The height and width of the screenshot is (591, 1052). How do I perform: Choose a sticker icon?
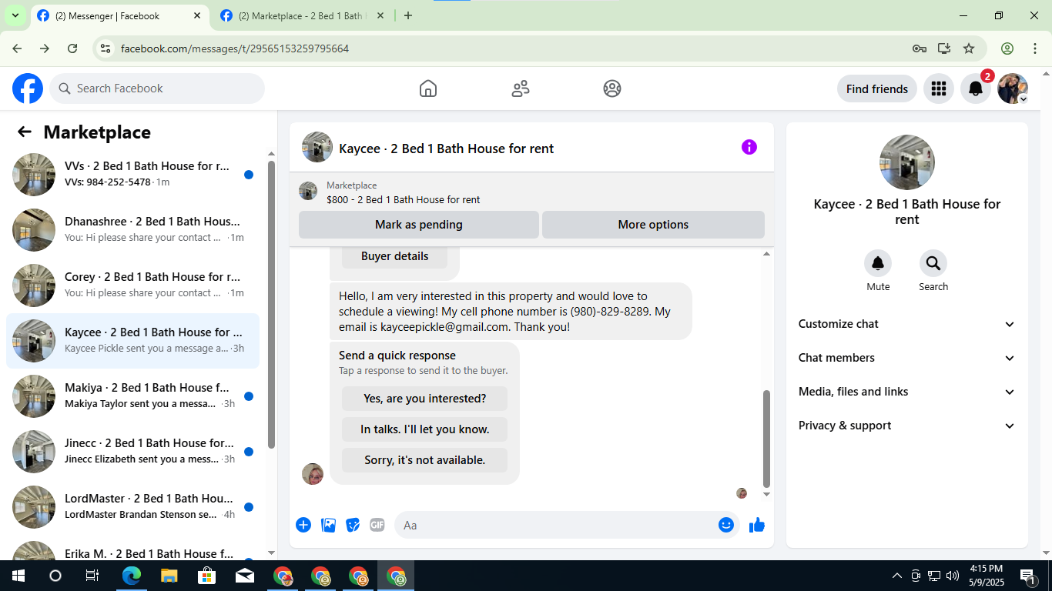(x=353, y=525)
